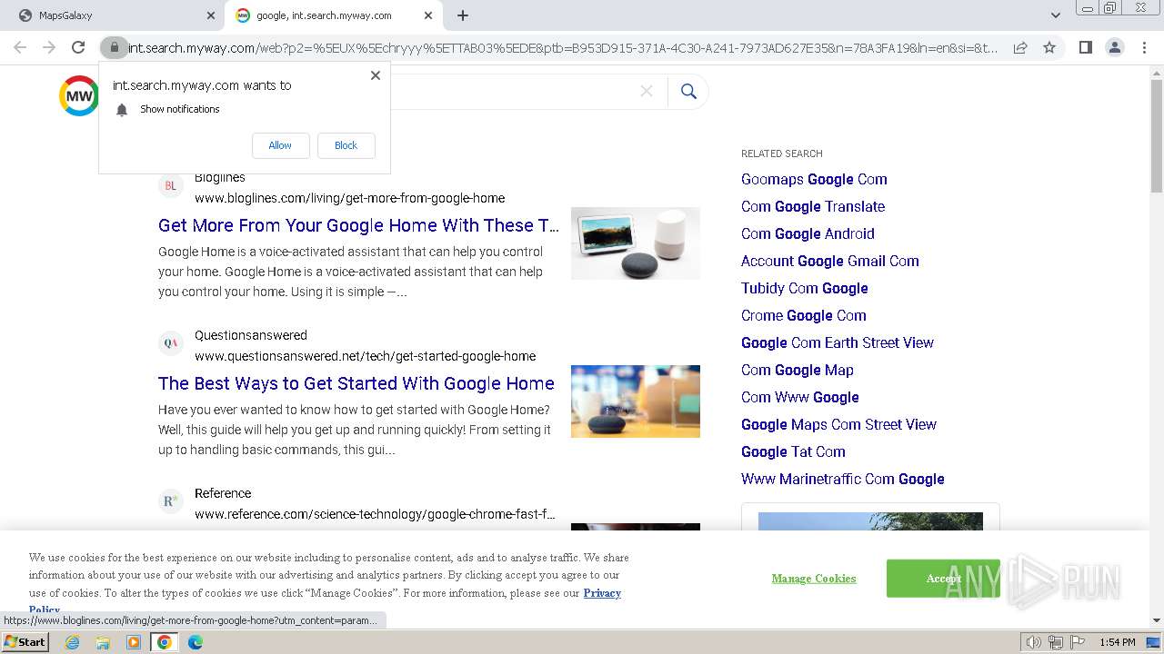Open the Windows Start menu
This screenshot has width=1164, height=654.
click(25, 641)
